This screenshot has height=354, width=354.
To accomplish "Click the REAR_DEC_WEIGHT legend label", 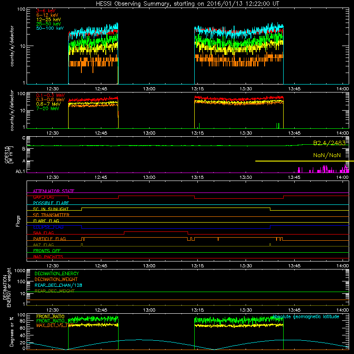I will 54,291.
